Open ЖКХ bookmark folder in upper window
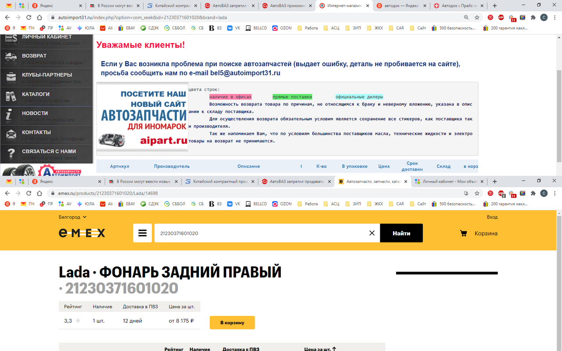562x351 pixels. tap(375, 28)
